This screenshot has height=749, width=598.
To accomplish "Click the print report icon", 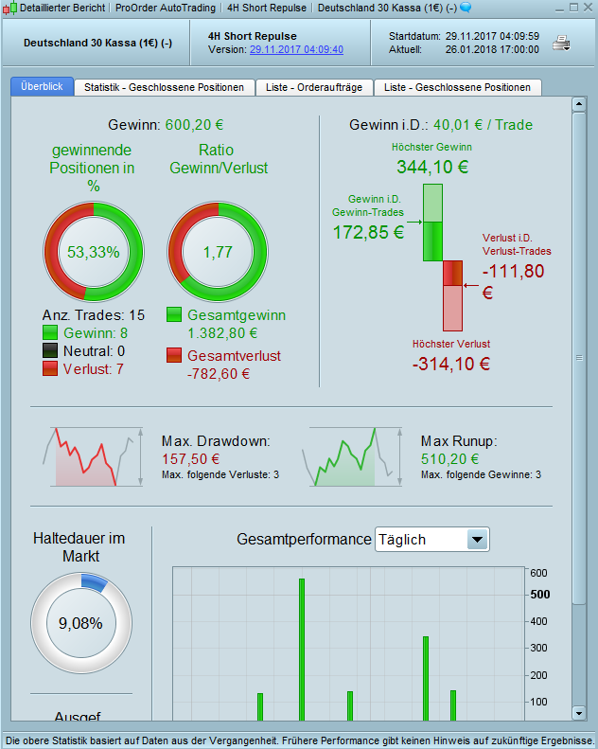I will pyautogui.click(x=561, y=44).
